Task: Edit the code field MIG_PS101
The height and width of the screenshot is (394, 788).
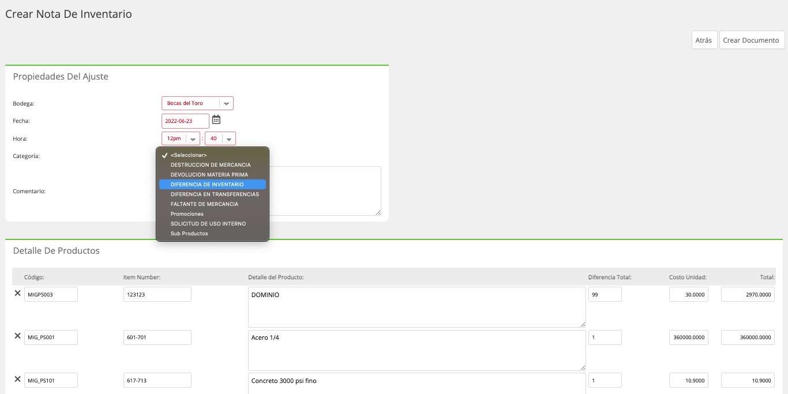Action: point(51,380)
